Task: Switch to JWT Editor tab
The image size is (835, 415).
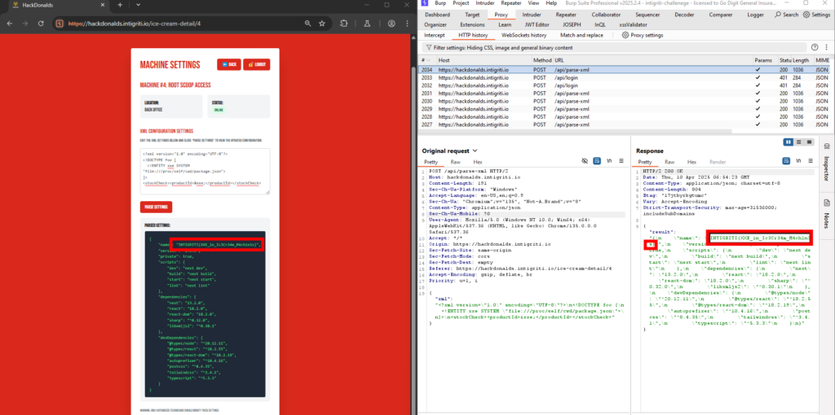Action: pyautogui.click(x=538, y=24)
